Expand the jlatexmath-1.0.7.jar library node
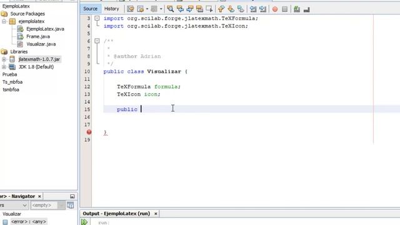This screenshot has height=225, width=400. 4,59
